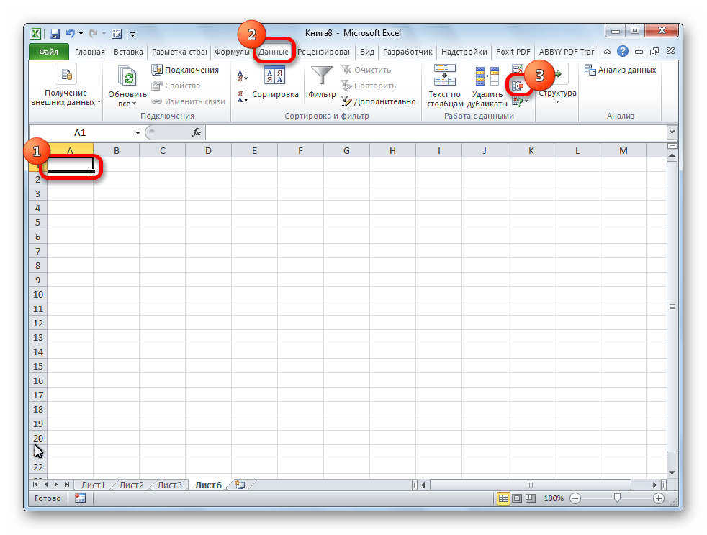Click Повторить filter button
The image size is (707, 535).
pyautogui.click(x=369, y=86)
